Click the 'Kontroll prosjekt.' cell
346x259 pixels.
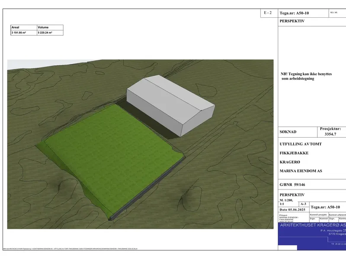click(x=318, y=215)
